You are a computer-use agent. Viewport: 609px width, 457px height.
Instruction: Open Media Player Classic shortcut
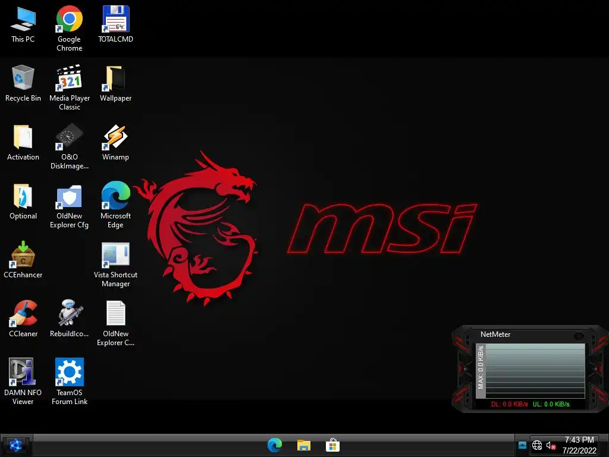click(69, 87)
